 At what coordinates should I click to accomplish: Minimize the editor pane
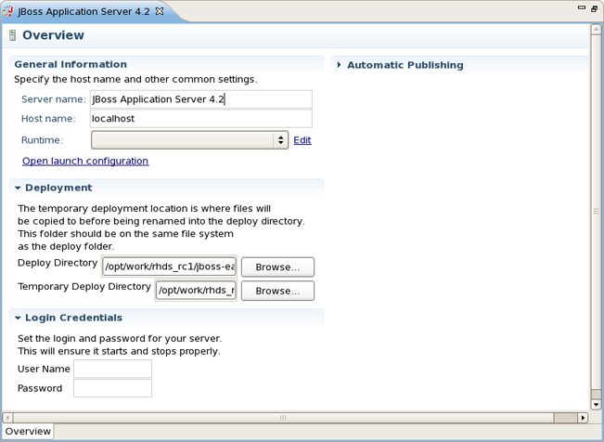pyautogui.click(x=582, y=8)
